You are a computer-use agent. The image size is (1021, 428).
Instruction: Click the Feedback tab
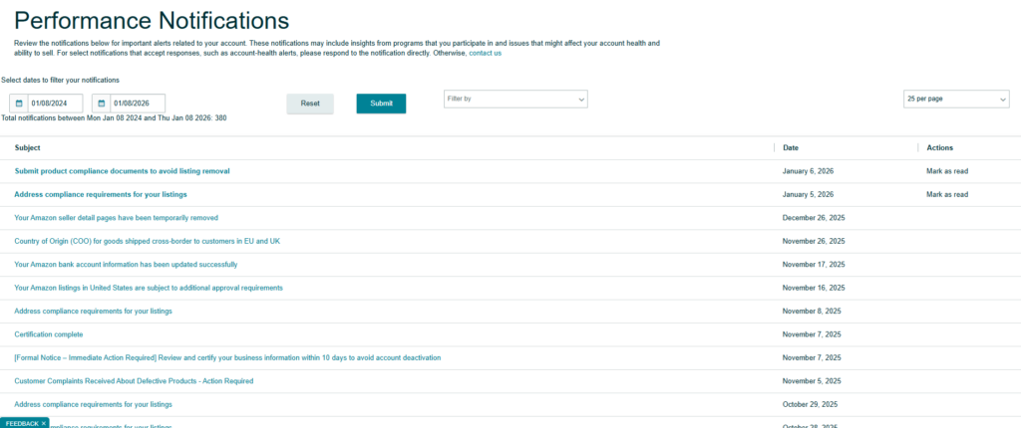point(20,423)
